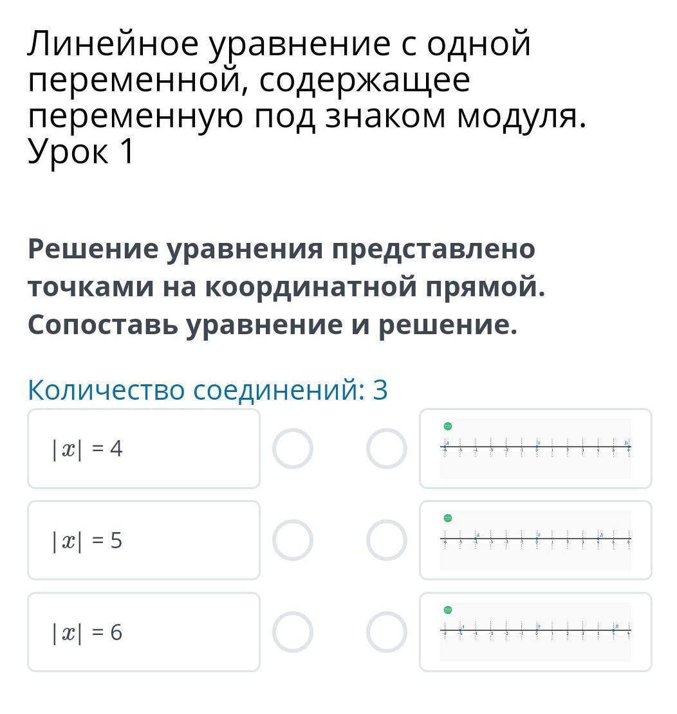Click the |x| = 6 equation card

[144, 632]
